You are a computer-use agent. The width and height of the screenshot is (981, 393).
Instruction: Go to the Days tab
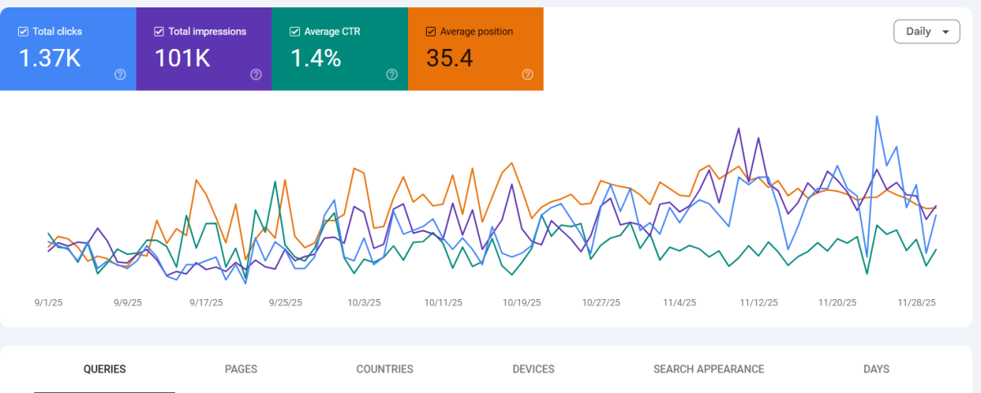pyautogui.click(x=876, y=369)
